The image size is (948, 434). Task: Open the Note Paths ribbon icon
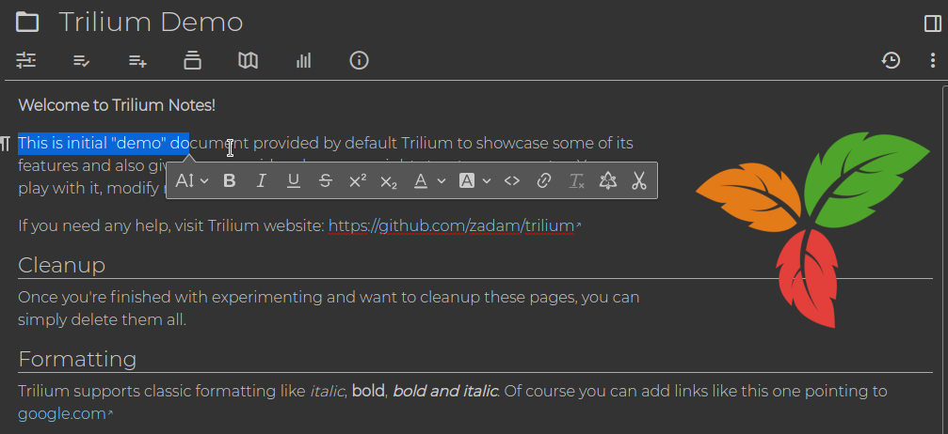pos(192,61)
